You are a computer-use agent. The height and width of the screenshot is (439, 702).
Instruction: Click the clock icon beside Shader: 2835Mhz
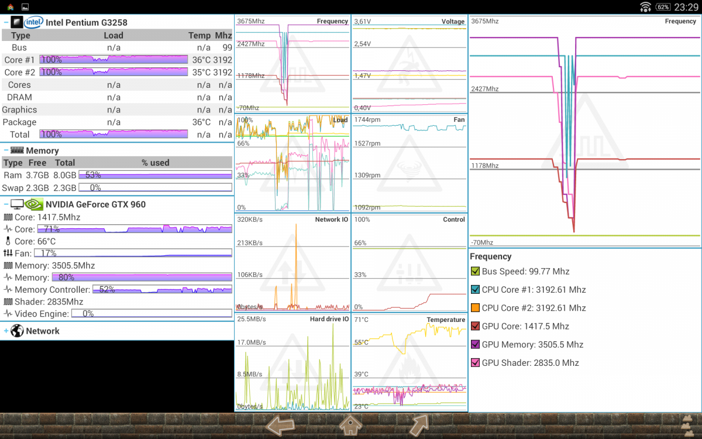8,301
